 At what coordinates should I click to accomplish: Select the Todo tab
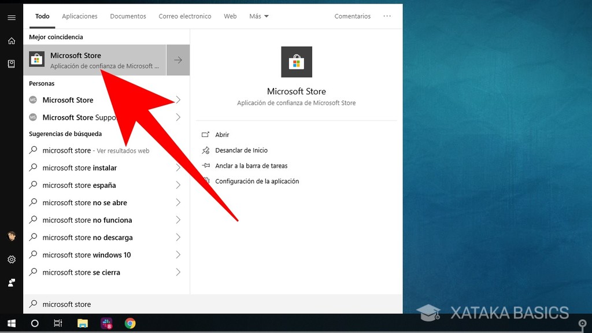[42, 16]
